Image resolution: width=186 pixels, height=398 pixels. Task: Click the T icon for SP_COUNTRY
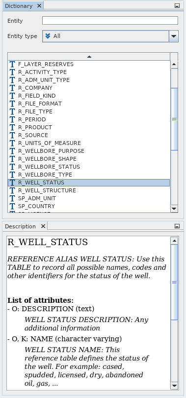tap(12, 206)
